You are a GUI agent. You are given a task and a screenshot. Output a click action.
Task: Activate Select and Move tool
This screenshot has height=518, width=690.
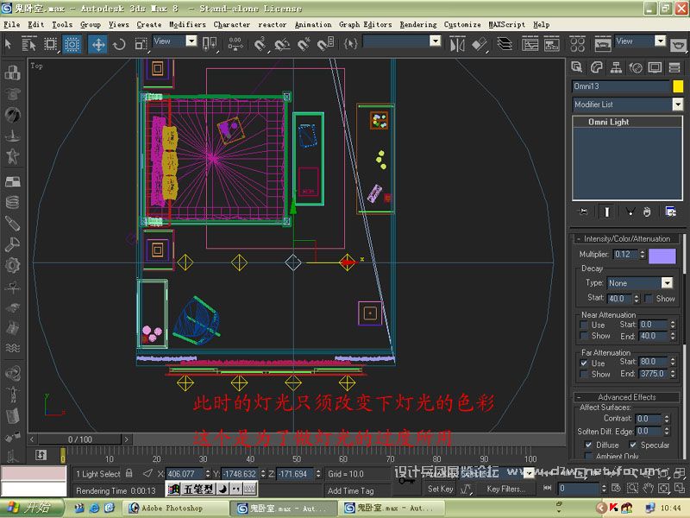pyautogui.click(x=97, y=44)
